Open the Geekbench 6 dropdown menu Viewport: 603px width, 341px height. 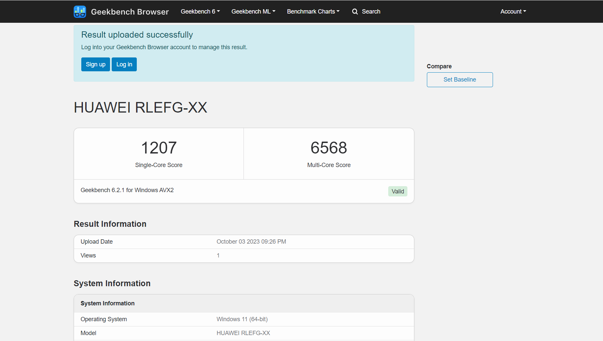tap(200, 12)
